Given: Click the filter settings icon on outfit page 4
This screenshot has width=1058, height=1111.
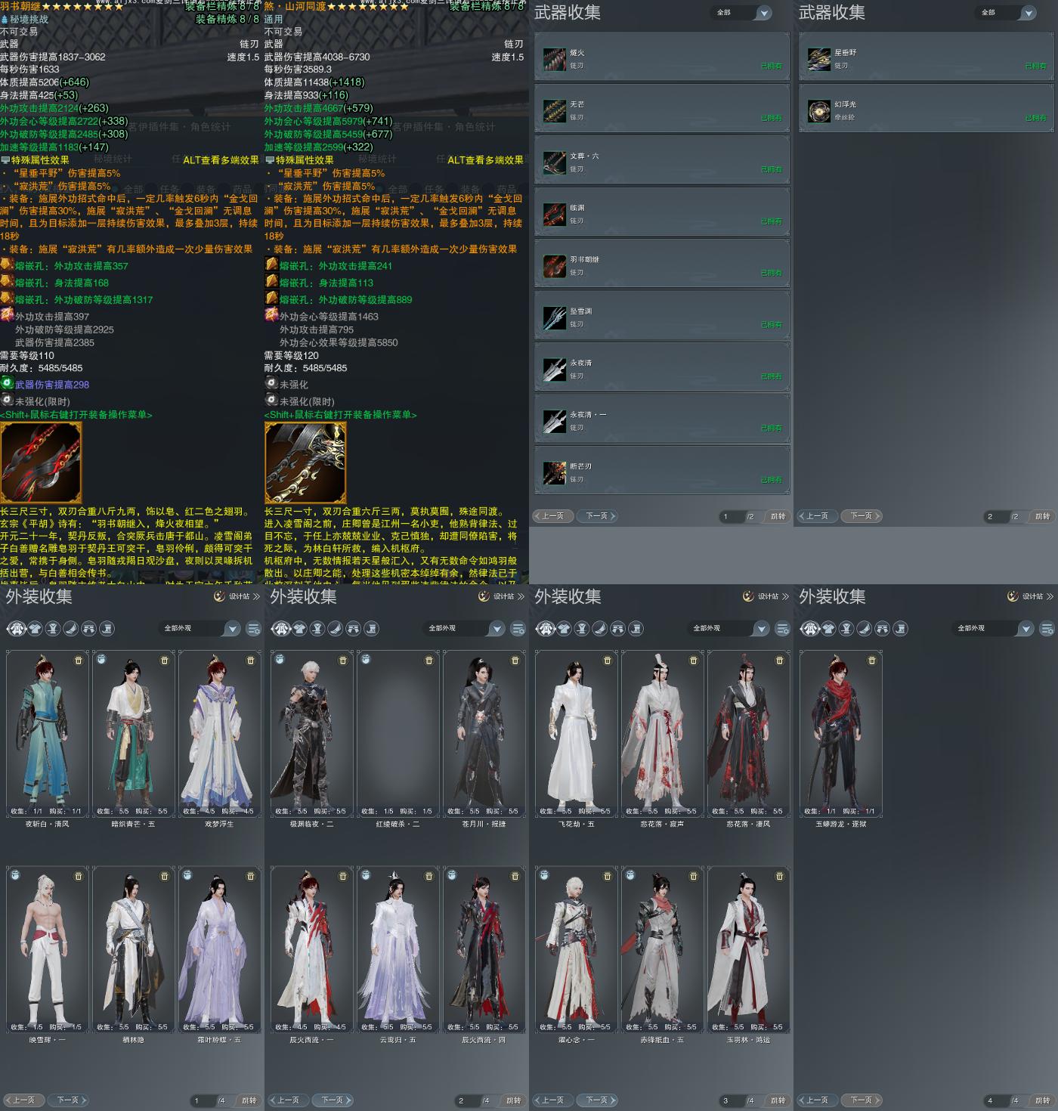Looking at the screenshot, I should click(x=1047, y=629).
